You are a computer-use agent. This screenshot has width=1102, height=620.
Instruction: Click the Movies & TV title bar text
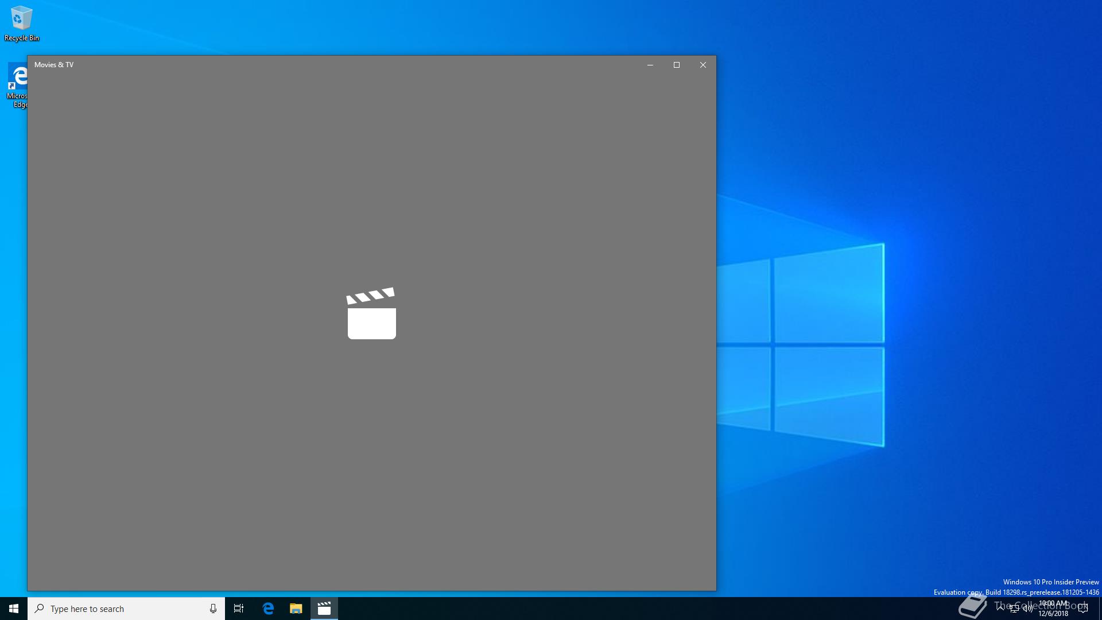point(54,65)
